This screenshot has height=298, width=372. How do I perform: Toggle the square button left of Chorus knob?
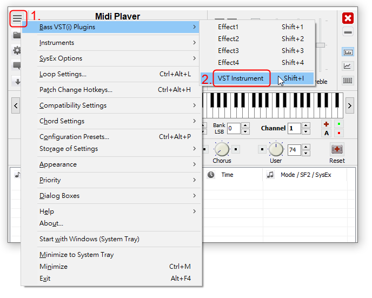pos(204,149)
